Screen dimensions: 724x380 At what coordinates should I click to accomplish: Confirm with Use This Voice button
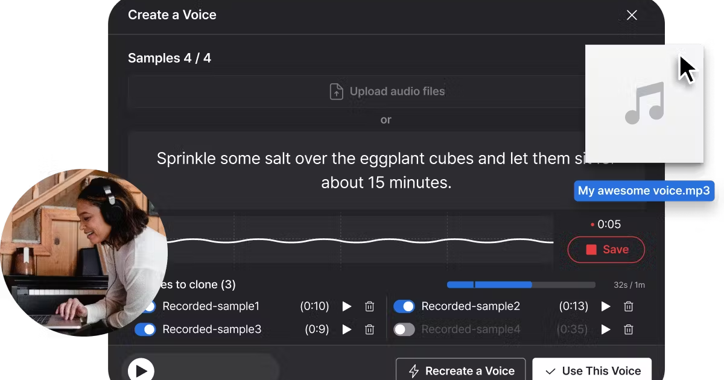(592, 370)
